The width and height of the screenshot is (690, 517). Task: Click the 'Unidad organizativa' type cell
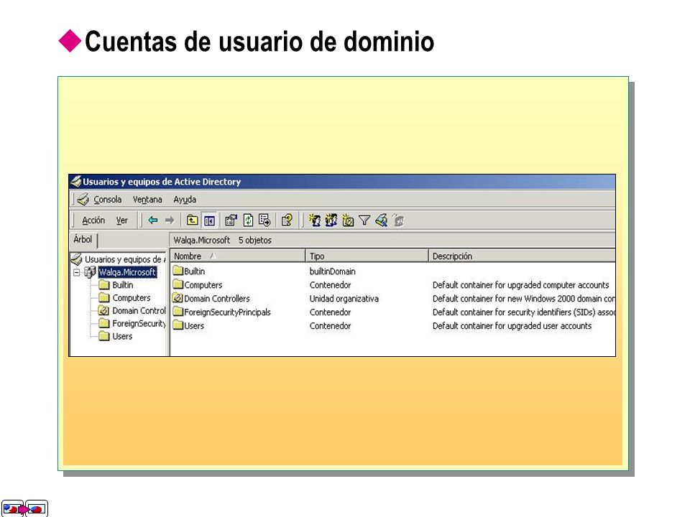pos(344,299)
